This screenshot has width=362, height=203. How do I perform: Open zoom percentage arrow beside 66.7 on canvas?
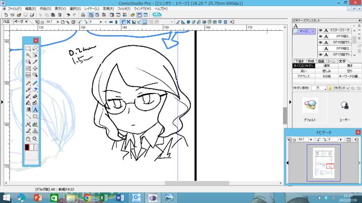(58, 22)
